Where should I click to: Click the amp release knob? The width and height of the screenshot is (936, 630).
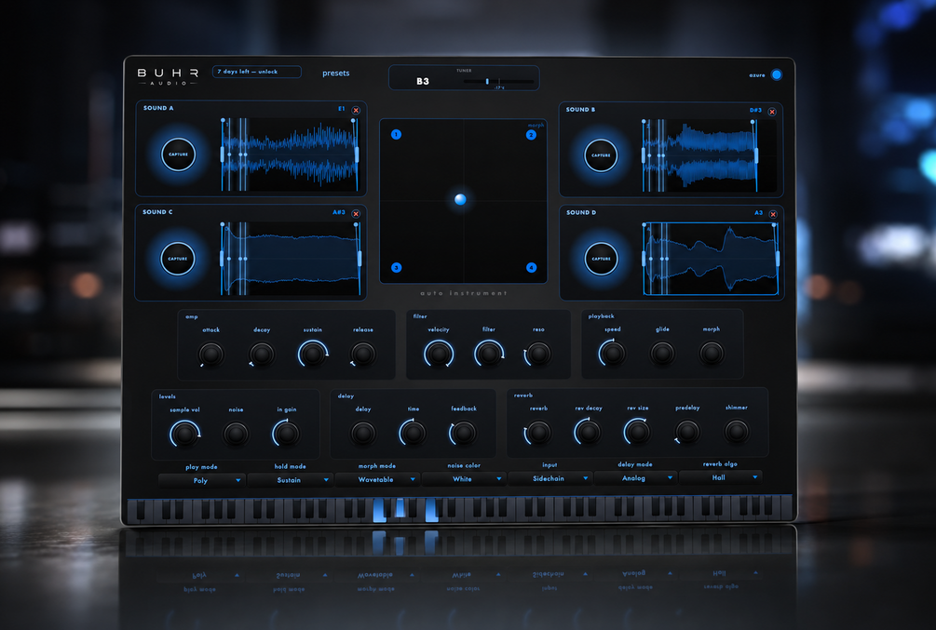pyautogui.click(x=363, y=354)
